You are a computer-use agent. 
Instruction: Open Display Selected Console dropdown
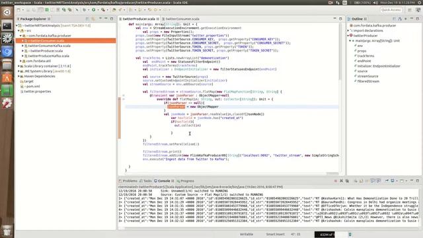tap(397, 180)
